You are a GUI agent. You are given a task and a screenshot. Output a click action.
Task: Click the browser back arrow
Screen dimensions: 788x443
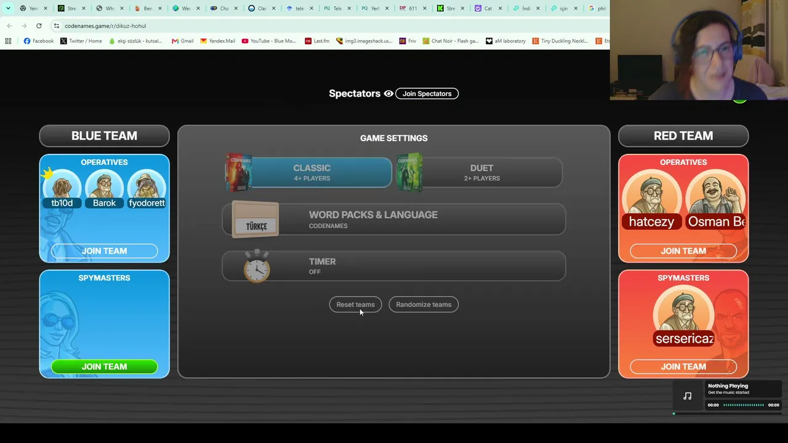pyautogui.click(x=9, y=26)
